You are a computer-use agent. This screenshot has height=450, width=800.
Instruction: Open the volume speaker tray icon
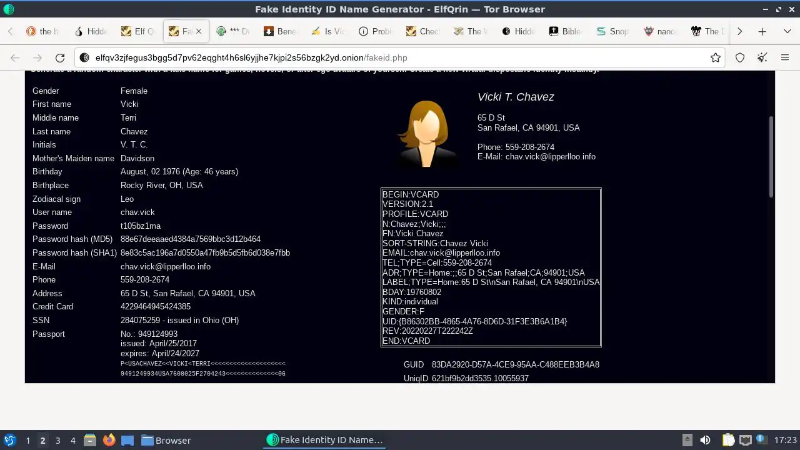(705, 440)
